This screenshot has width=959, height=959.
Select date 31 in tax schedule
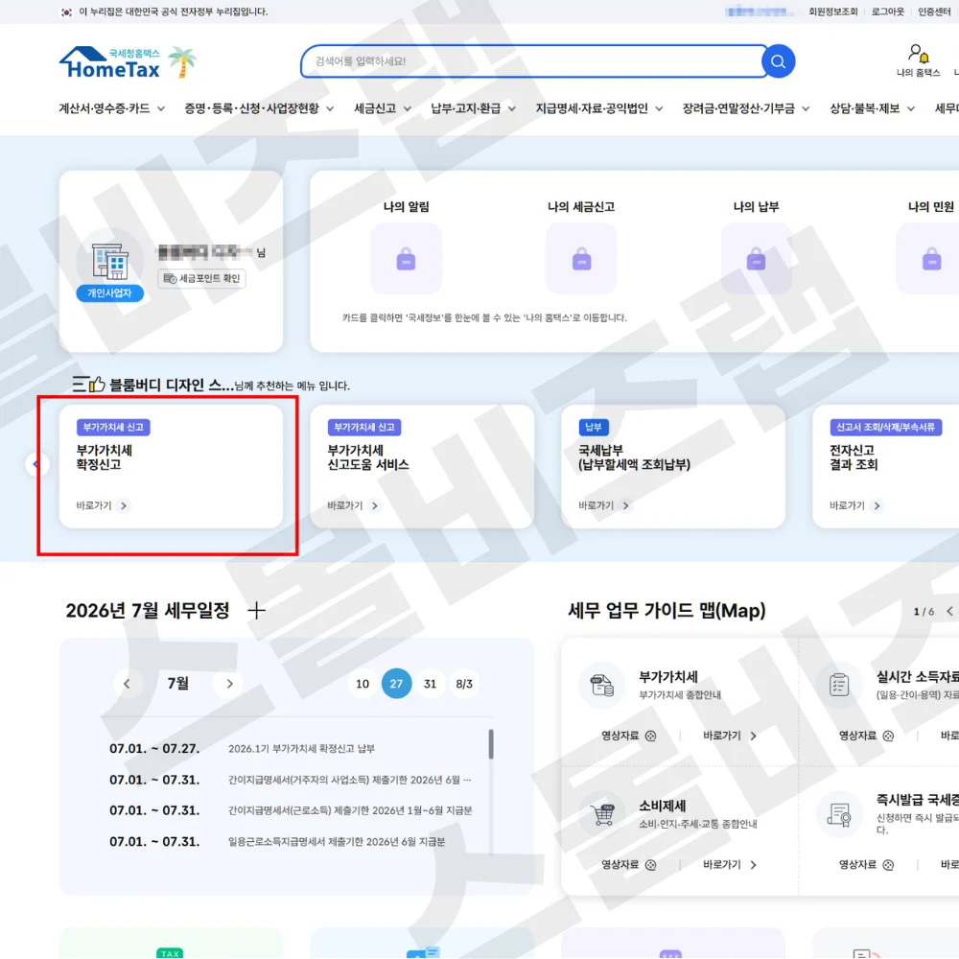tap(431, 684)
